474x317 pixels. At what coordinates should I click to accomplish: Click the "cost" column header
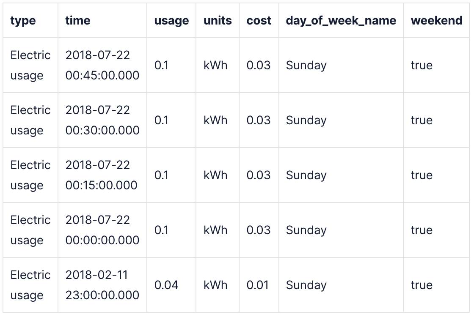(x=259, y=21)
